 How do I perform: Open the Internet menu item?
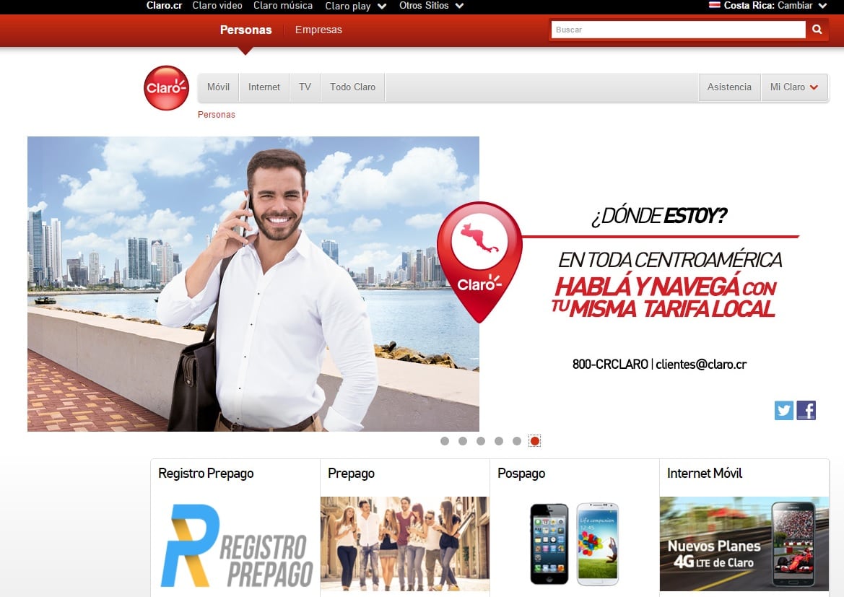[x=264, y=87]
